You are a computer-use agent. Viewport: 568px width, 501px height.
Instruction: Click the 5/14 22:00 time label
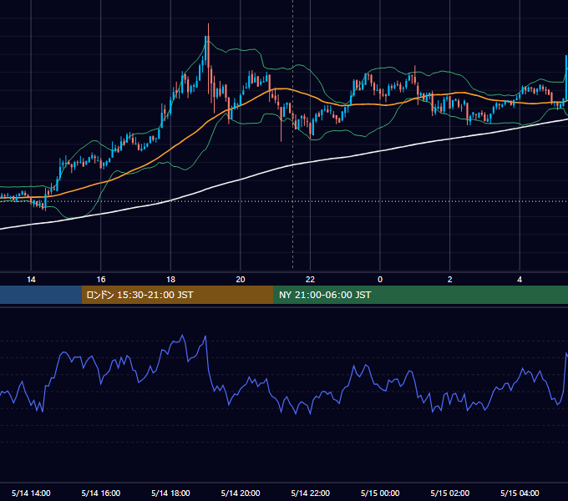pos(311,493)
